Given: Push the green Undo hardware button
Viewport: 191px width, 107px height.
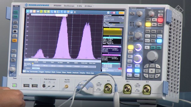Looking at the screenshot, I should coord(153,48).
